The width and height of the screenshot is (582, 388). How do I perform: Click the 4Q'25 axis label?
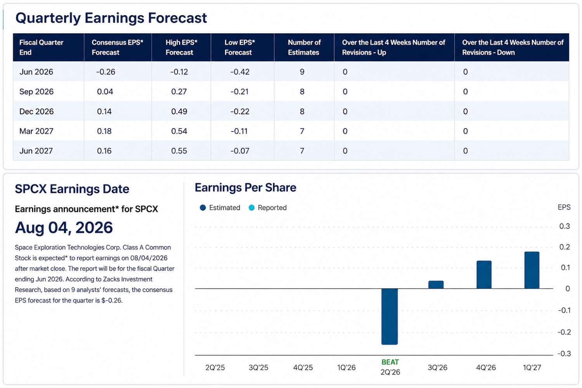coord(303,367)
